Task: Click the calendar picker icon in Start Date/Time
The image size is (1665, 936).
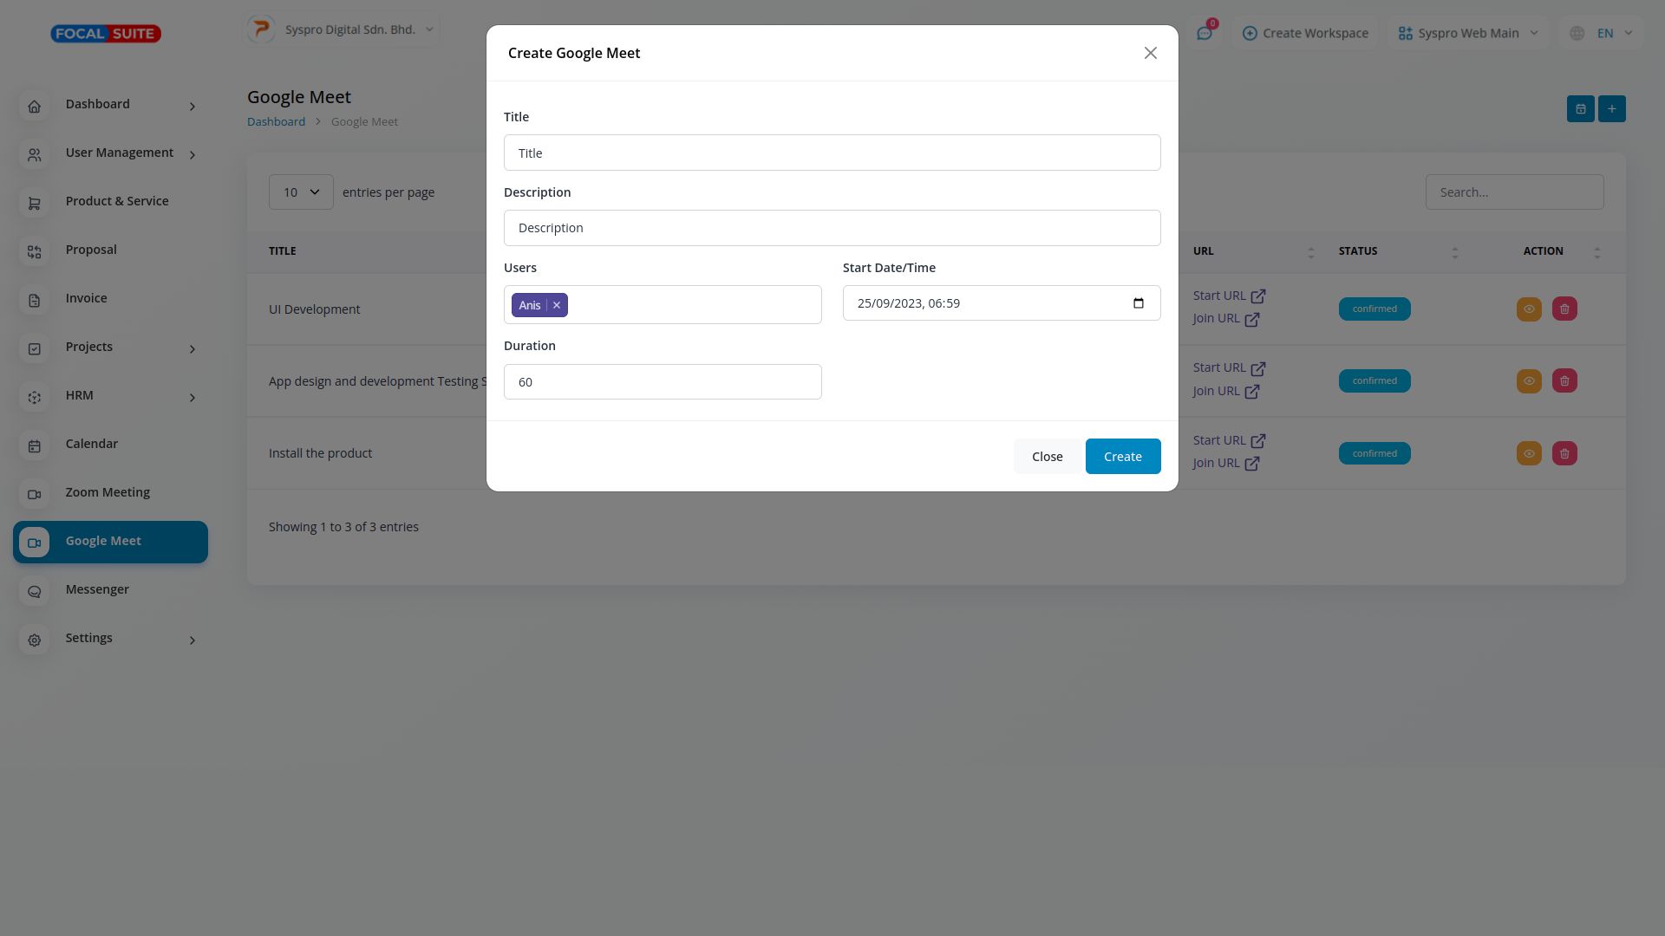Action: pyautogui.click(x=1138, y=303)
